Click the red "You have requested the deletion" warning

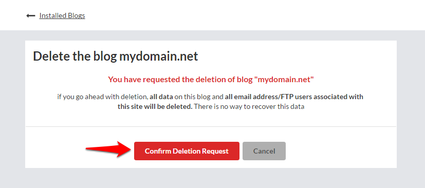[x=211, y=80]
